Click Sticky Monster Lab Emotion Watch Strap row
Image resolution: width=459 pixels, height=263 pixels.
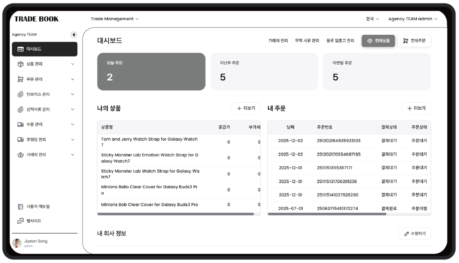pyautogui.click(x=179, y=158)
